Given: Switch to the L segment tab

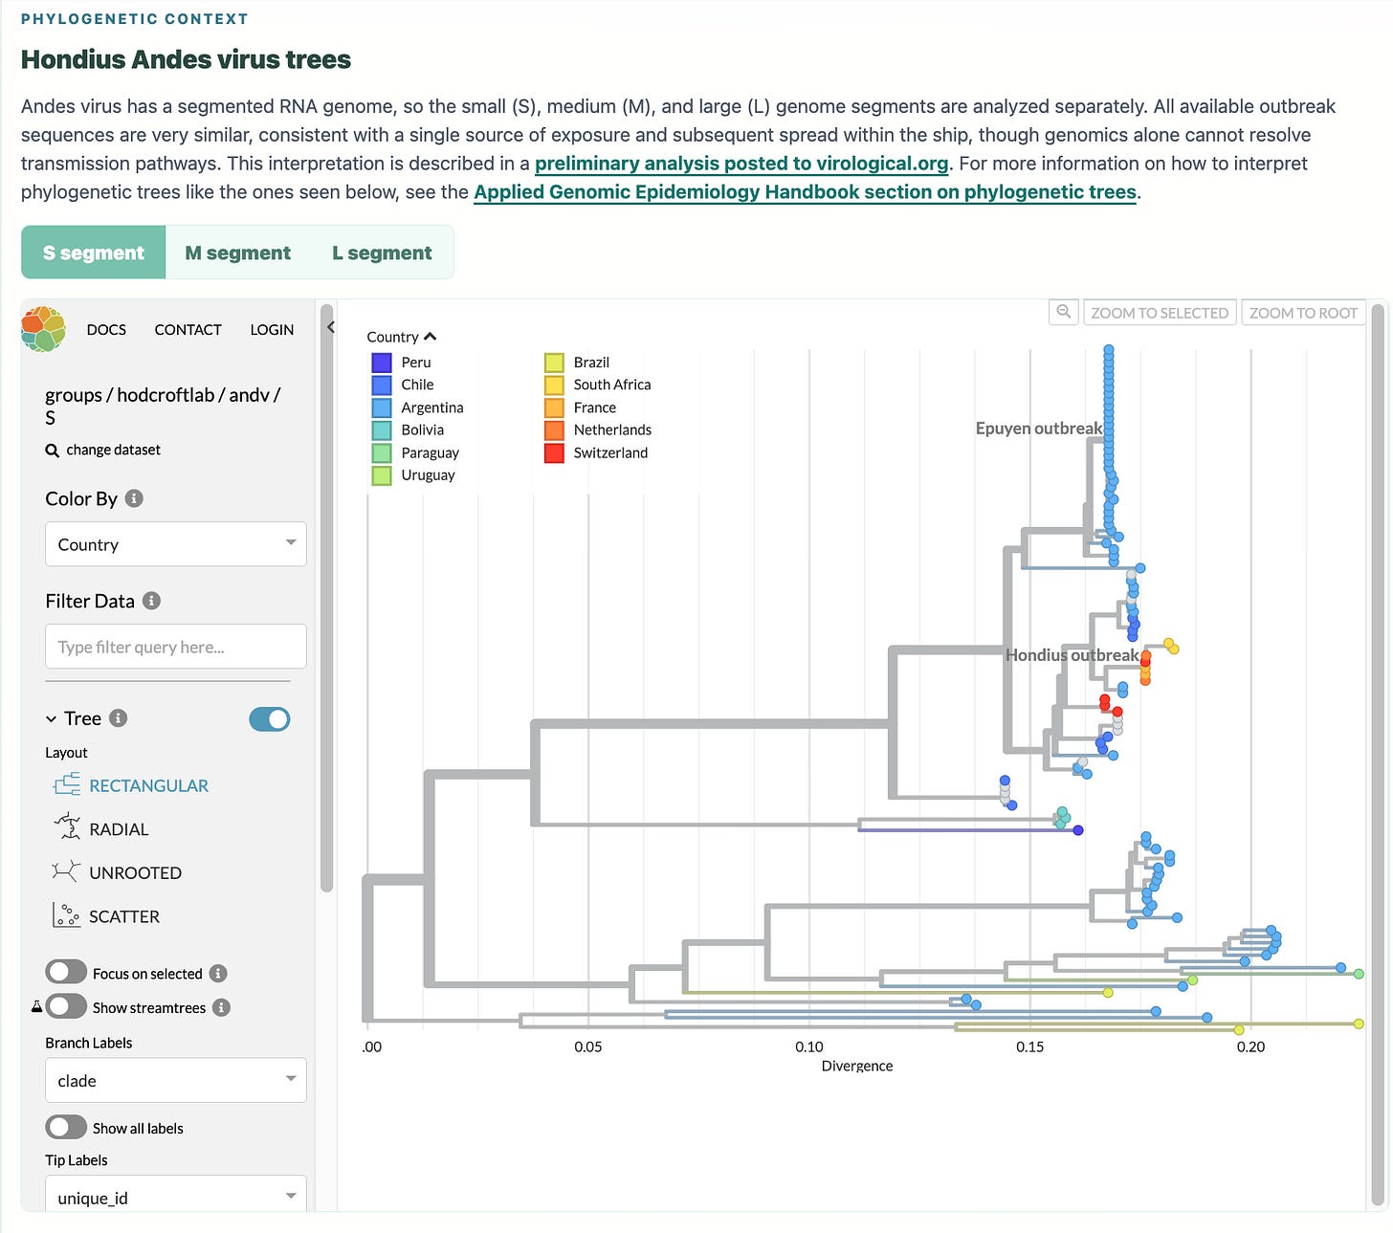Looking at the screenshot, I should [382, 253].
